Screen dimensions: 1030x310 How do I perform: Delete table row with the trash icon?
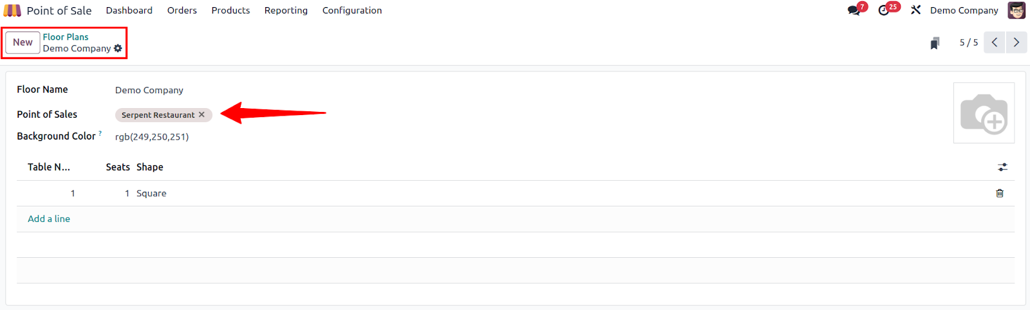(1000, 193)
